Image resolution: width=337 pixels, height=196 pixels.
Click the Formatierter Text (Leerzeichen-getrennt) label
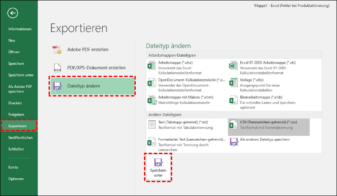coord(192,139)
